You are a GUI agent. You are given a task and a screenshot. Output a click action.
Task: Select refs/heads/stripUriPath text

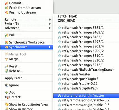pos(80,88)
